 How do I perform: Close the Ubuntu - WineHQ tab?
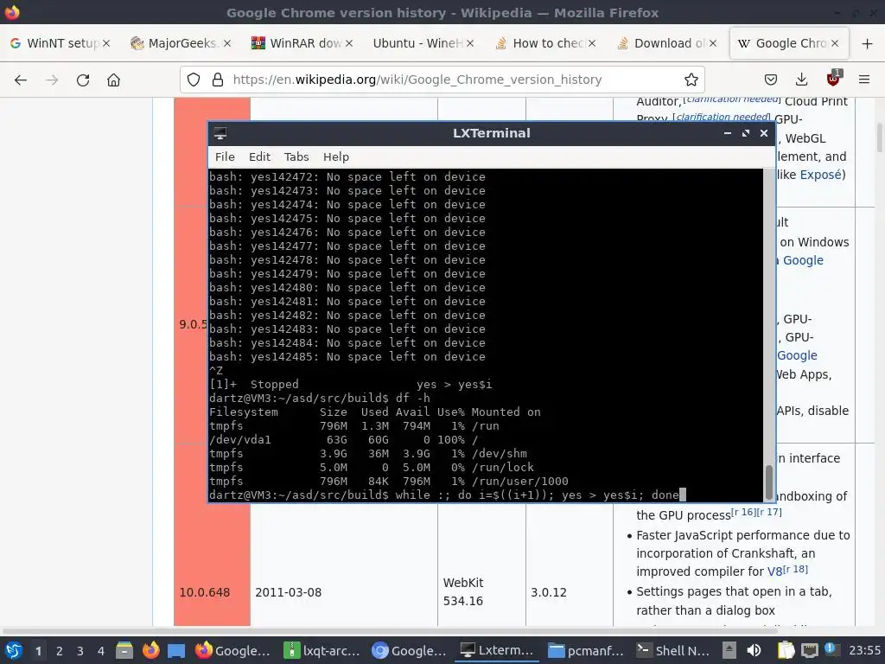(x=470, y=43)
